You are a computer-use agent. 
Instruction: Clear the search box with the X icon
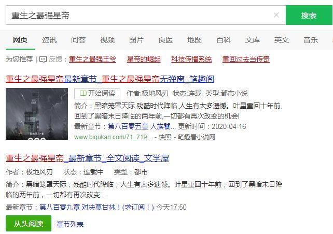[x=276, y=15]
